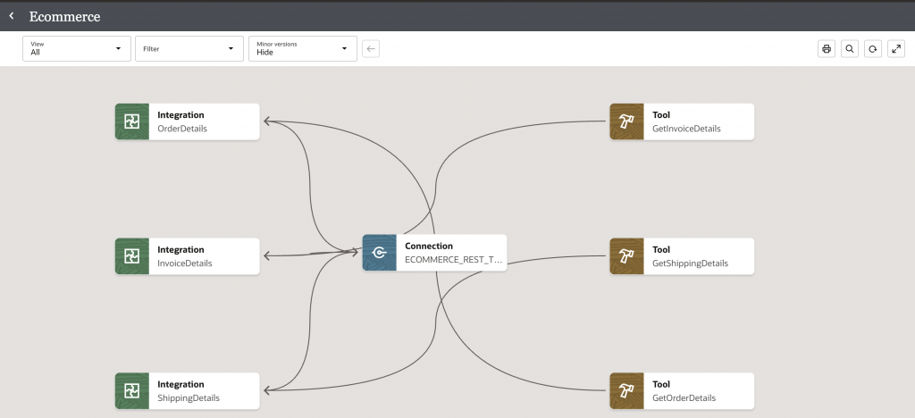This screenshot has height=418, width=915.
Task: Open the View dropdown set to All
Action: (x=77, y=48)
